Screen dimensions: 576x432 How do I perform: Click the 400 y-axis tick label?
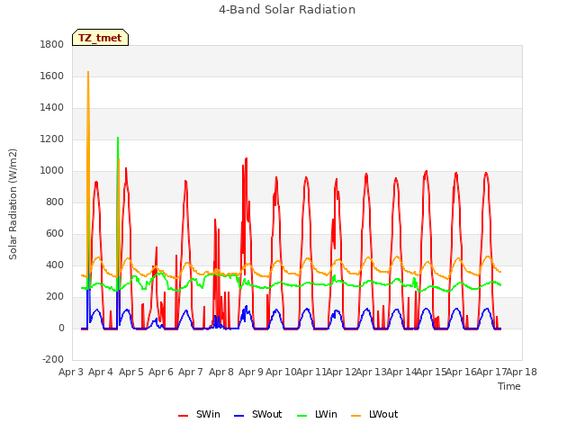click(x=55, y=265)
